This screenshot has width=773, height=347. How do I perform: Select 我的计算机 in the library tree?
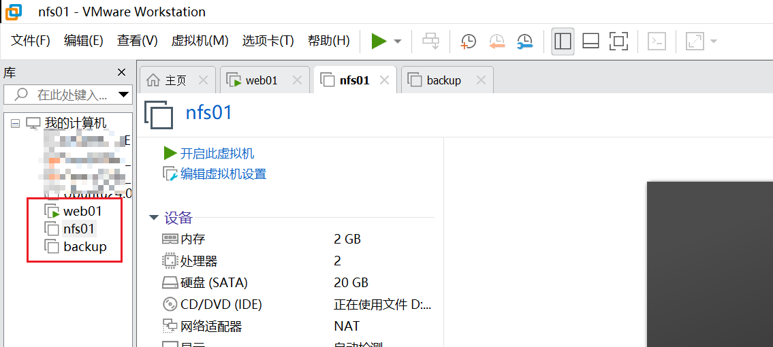75,123
